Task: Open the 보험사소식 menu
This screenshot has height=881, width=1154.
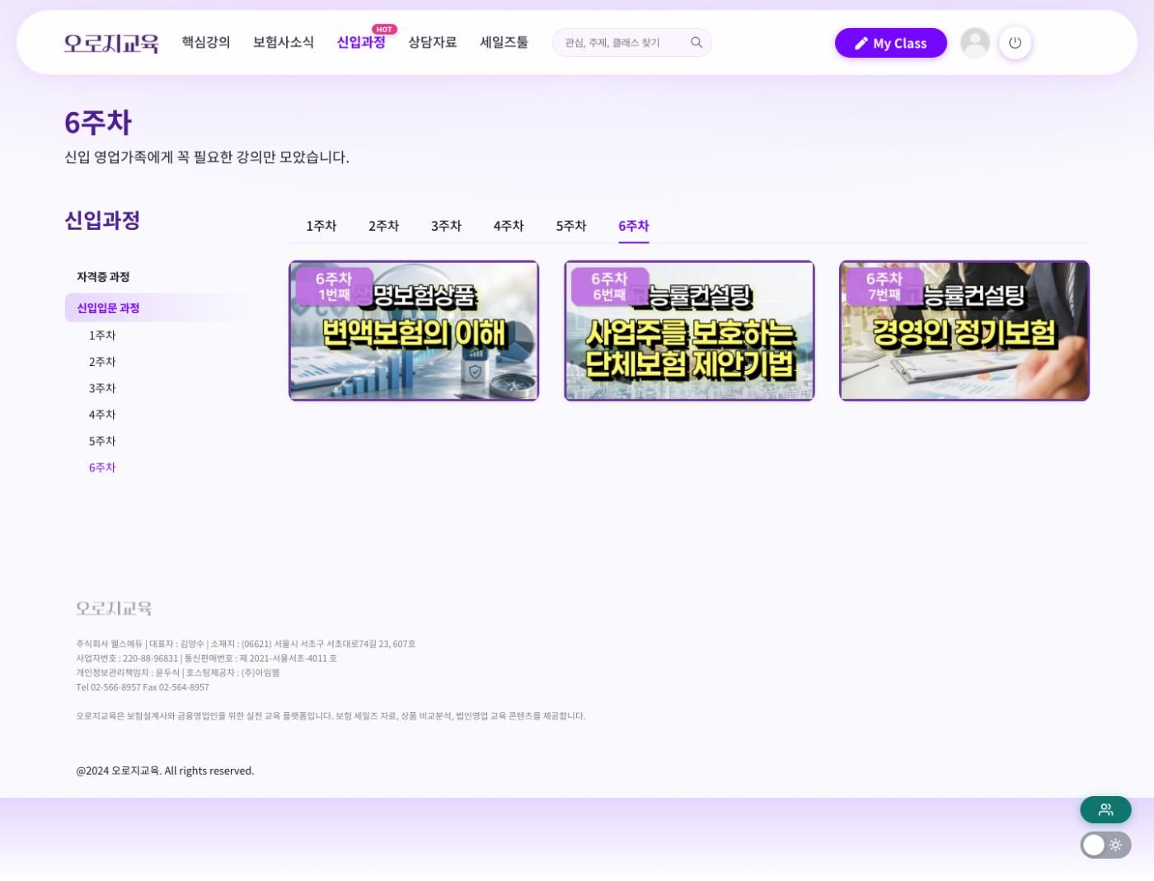Action: [284, 42]
